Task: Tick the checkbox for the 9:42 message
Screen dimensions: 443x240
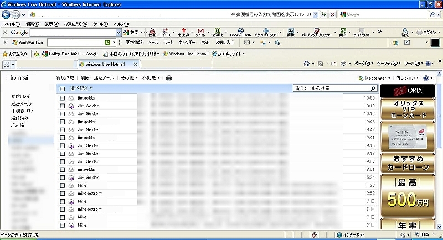Action: (x=63, y=130)
